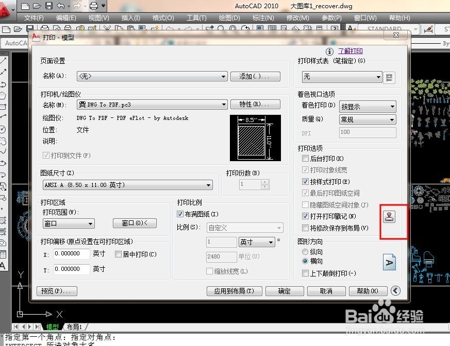This screenshot has height=346, width=450.
Task: Open plot stamp settings icon
Action: point(389,217)
